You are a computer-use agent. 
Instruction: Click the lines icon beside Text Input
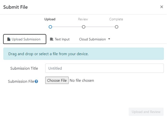coord(52,39)
